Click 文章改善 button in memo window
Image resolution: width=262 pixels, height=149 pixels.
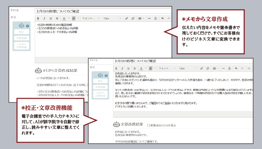click(x=22, y=38)
